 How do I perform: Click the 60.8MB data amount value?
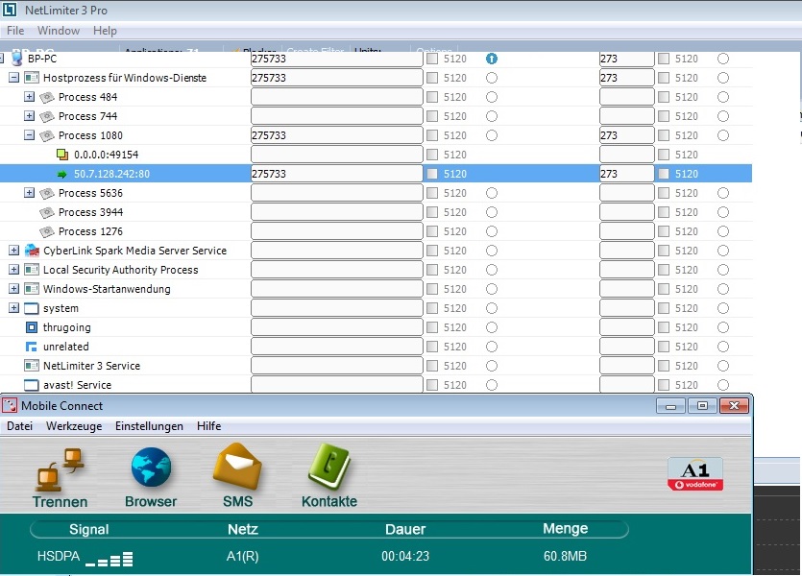click(x=565, y=556)
